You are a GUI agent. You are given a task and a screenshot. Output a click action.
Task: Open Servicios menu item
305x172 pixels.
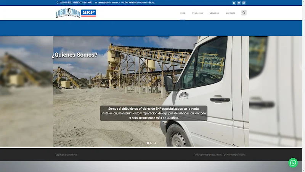[214, 13]
